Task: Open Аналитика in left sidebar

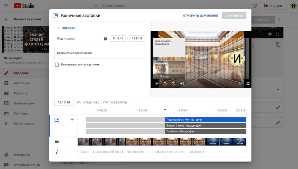Action: tap(22, 83)
